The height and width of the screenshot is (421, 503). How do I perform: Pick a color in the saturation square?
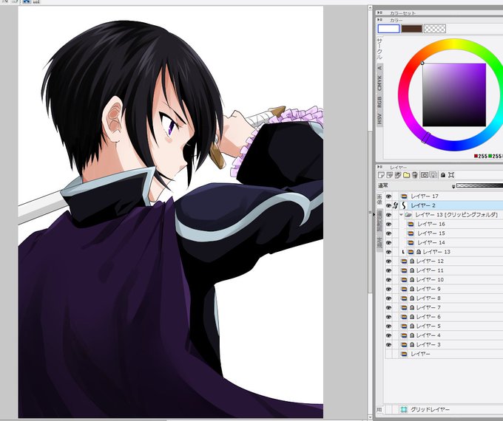click(454, 95)
